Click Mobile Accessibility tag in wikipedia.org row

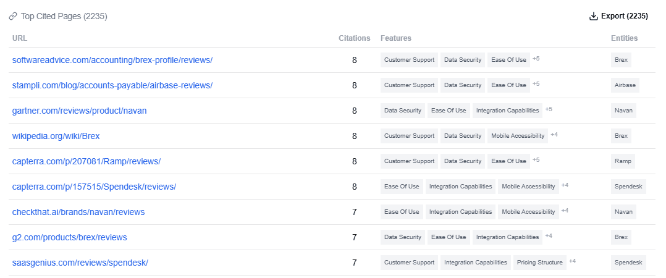518,137
